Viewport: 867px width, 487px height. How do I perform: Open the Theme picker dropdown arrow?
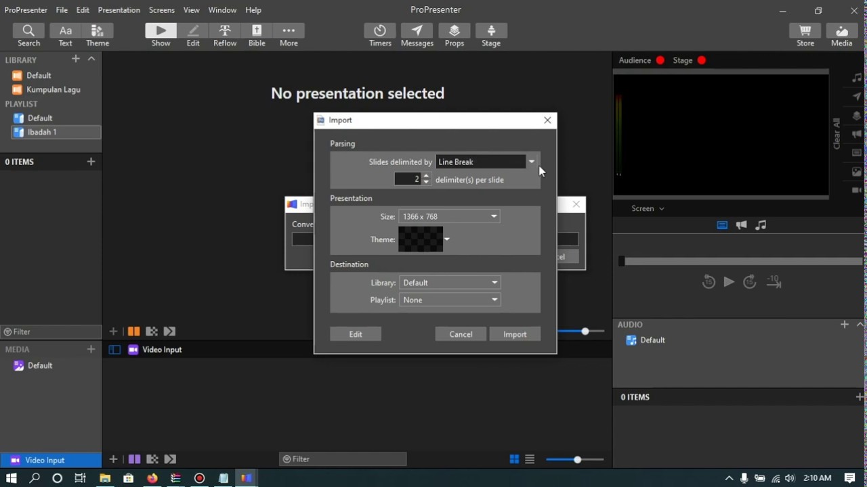(x=446, y=239)
